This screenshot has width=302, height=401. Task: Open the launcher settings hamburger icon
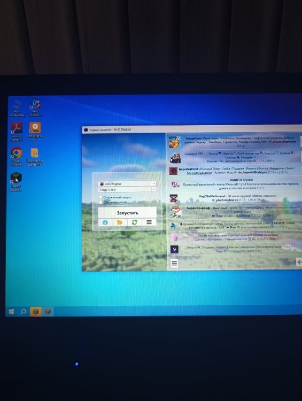[x=149, y=222]
